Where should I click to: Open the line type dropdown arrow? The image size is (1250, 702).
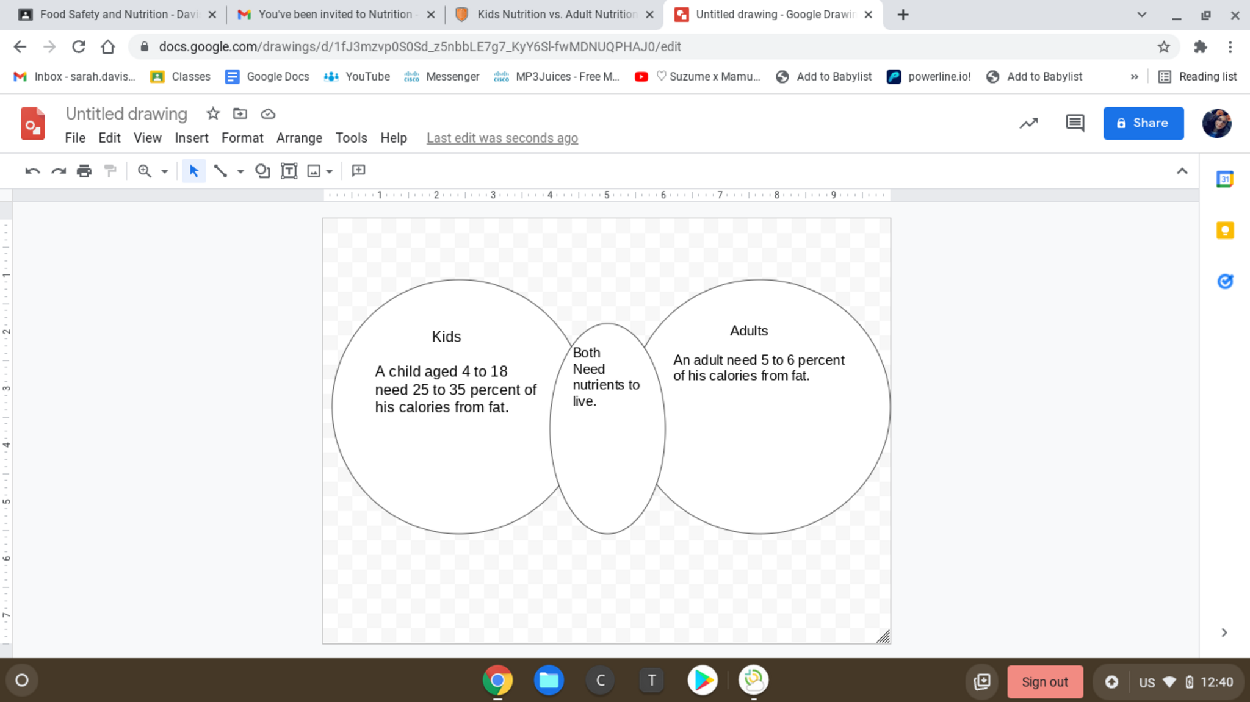coord(240,172)
